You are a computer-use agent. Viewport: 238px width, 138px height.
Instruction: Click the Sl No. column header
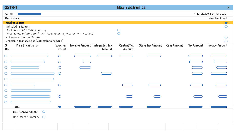[x=7, y=47]
